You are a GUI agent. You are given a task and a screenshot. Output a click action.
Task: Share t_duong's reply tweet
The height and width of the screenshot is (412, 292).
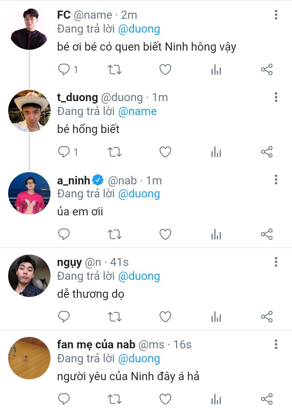click(x=267, y=152)
